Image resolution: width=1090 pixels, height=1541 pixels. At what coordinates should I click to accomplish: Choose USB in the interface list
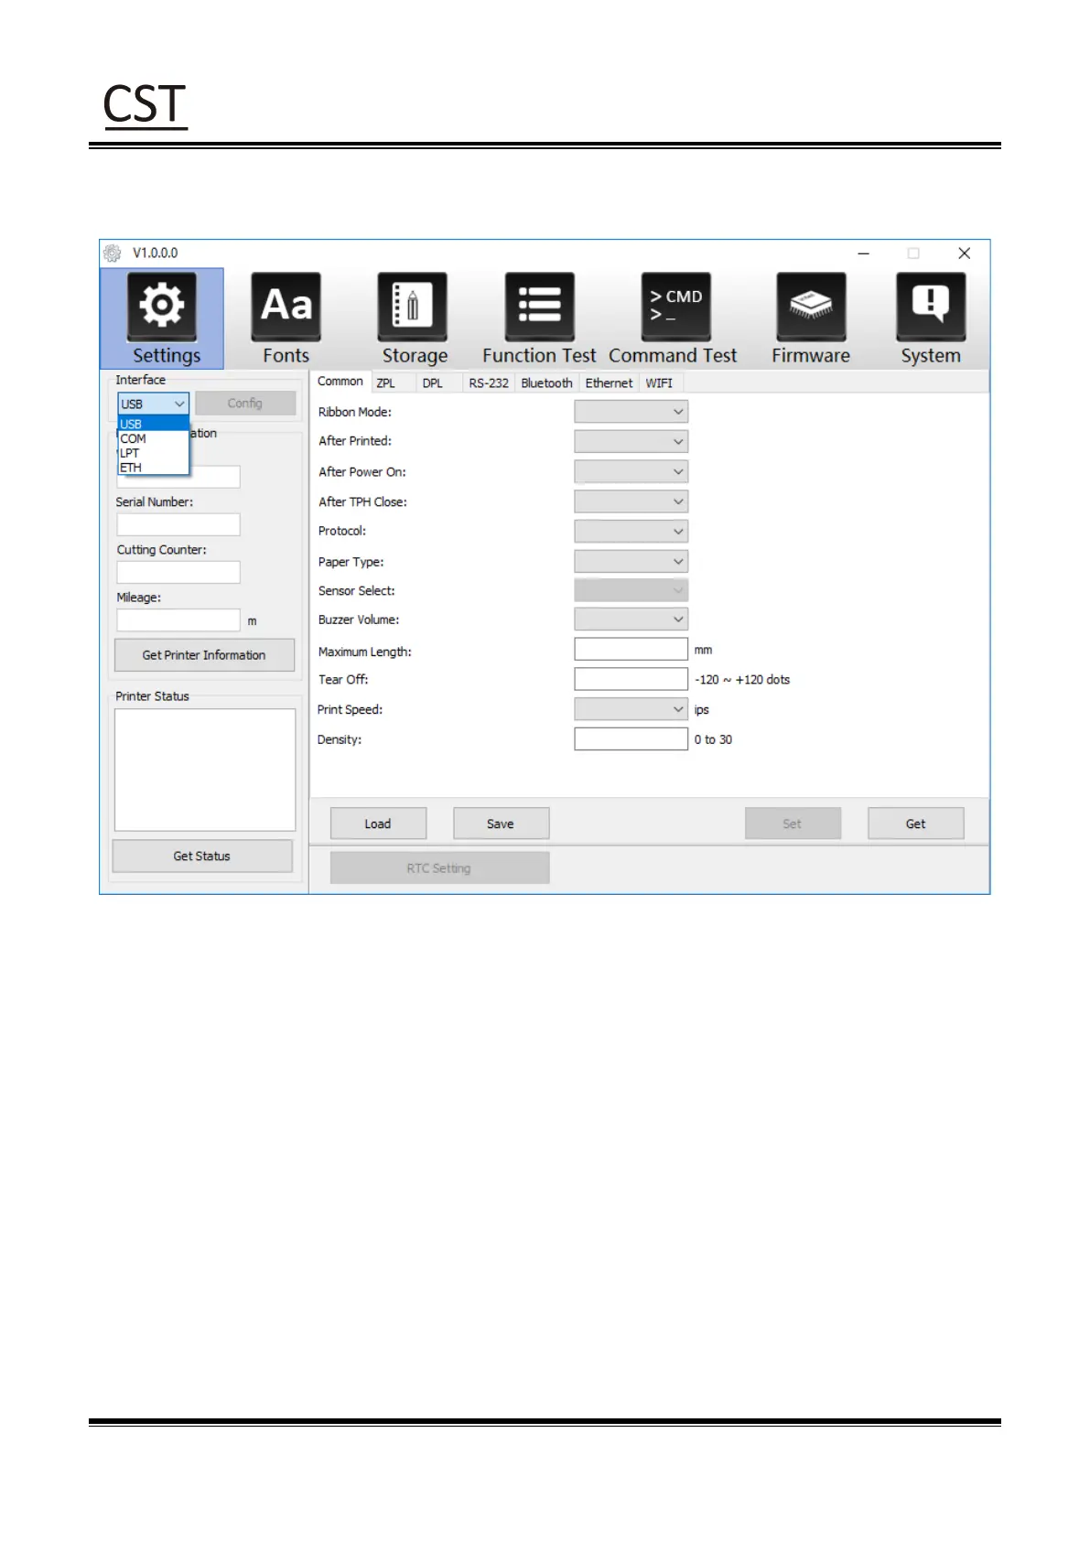pyautogui.click(x=153, y=424)
